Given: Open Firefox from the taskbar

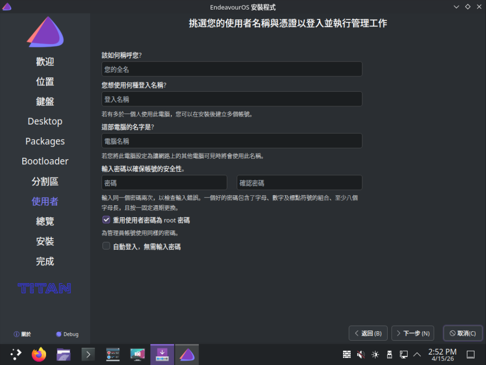Looking at the screenshot, I should tap(39, 355).
